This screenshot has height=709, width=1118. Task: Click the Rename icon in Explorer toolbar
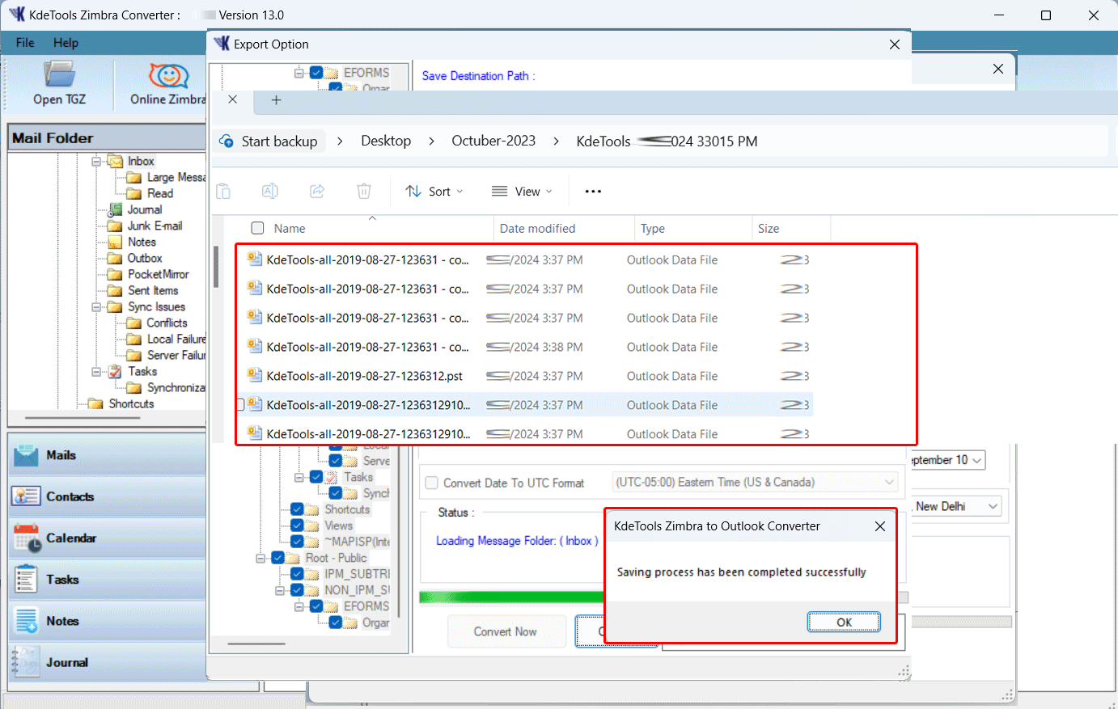tap(270, 191)
